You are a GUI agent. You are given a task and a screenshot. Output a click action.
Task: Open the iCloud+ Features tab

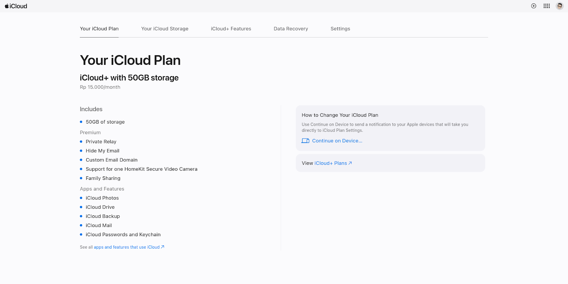pos(231,29)
